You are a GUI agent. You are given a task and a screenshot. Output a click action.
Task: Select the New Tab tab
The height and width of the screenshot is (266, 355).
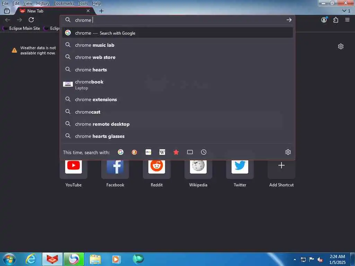coord(54,11)
